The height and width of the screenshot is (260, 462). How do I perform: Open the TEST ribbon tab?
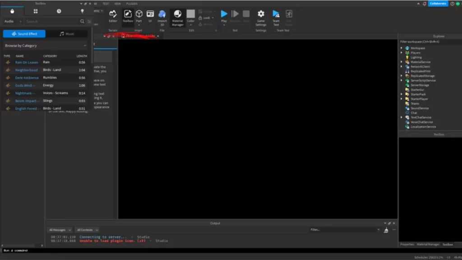(x=106, y=4)
